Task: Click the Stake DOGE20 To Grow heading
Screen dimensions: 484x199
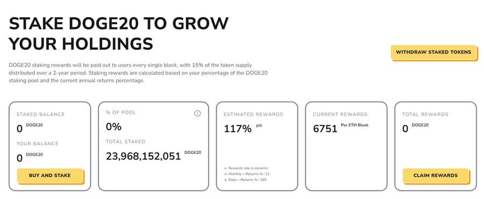Action: [x=119, y=24]
